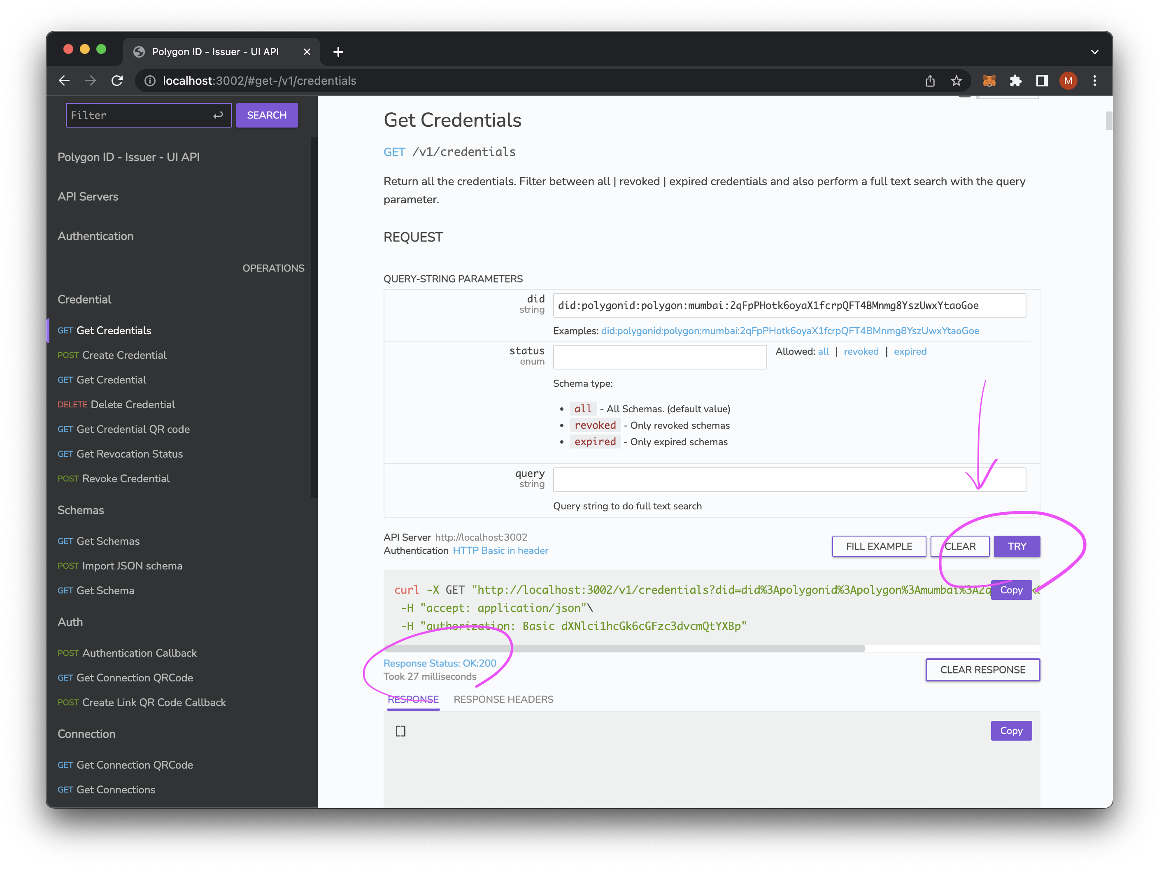Click the curl horizontal scrollbar
This screenshot has width=1159, height=869.
click(624, 648)
